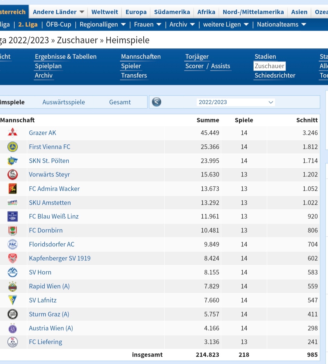Expand the Regionalligen submenu
328x364 pixels.
103,24
